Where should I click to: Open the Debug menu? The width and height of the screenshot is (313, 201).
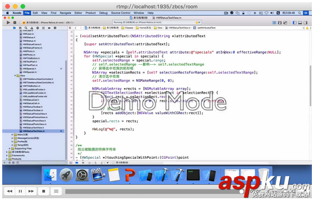tap(103, 13)
